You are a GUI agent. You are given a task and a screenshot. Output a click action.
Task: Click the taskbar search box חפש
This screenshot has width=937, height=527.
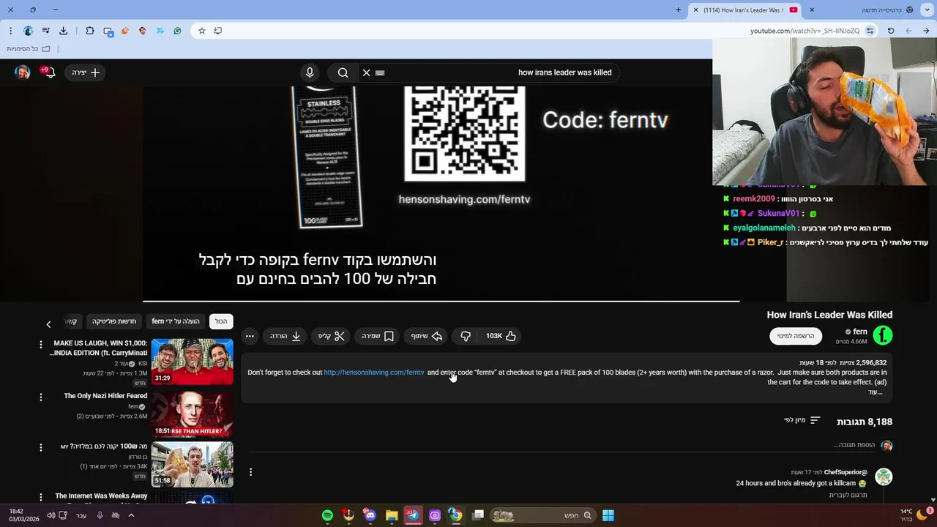click(x=543, y=515)
